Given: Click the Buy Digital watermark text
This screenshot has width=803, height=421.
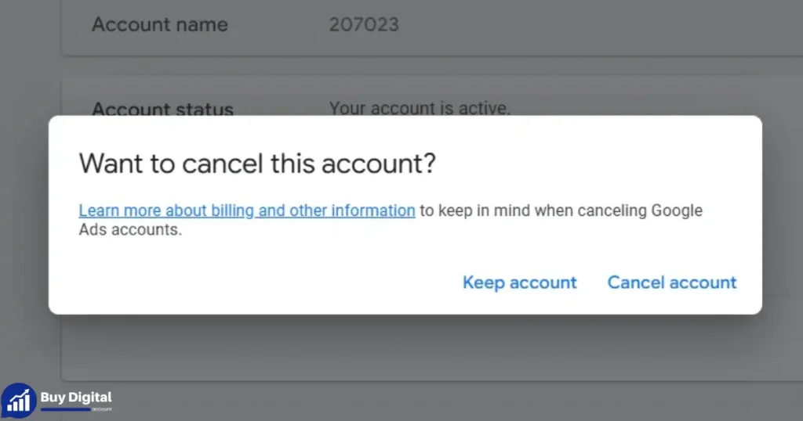Looking at the screenshot, I should click(x=76, y=397).
